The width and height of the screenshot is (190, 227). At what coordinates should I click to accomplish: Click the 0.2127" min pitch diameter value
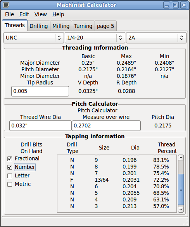tap(164, 69)
